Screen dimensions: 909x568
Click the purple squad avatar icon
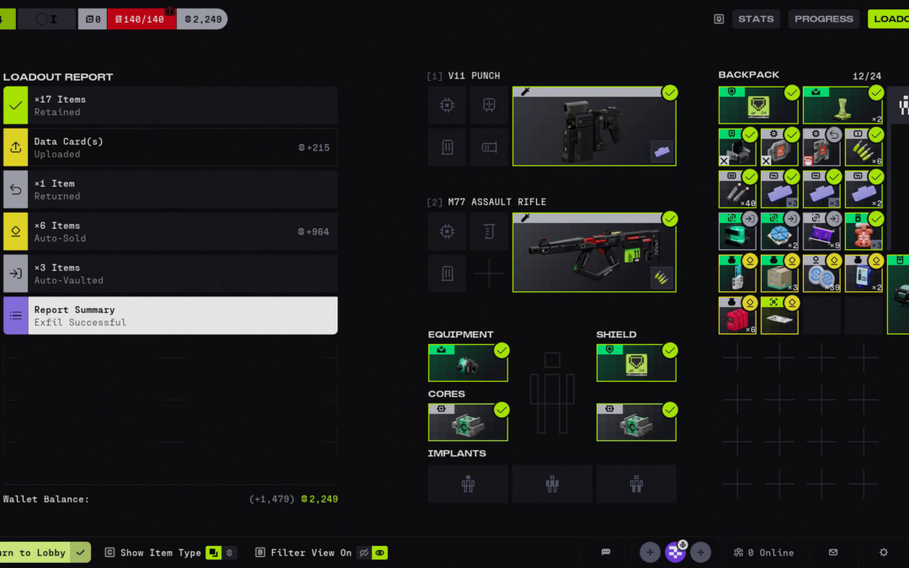[x=675, y=552]
